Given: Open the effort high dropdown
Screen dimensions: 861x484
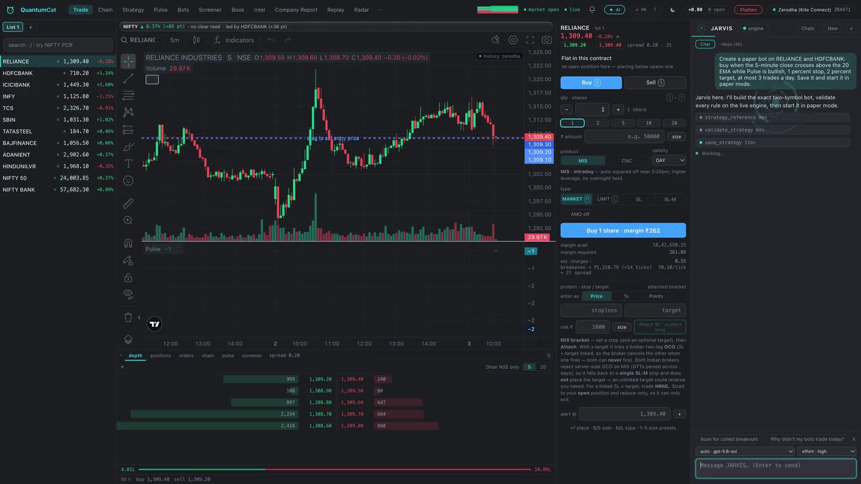Looking at the screenshot, I should pyautogui.click(x=826, y=451).
